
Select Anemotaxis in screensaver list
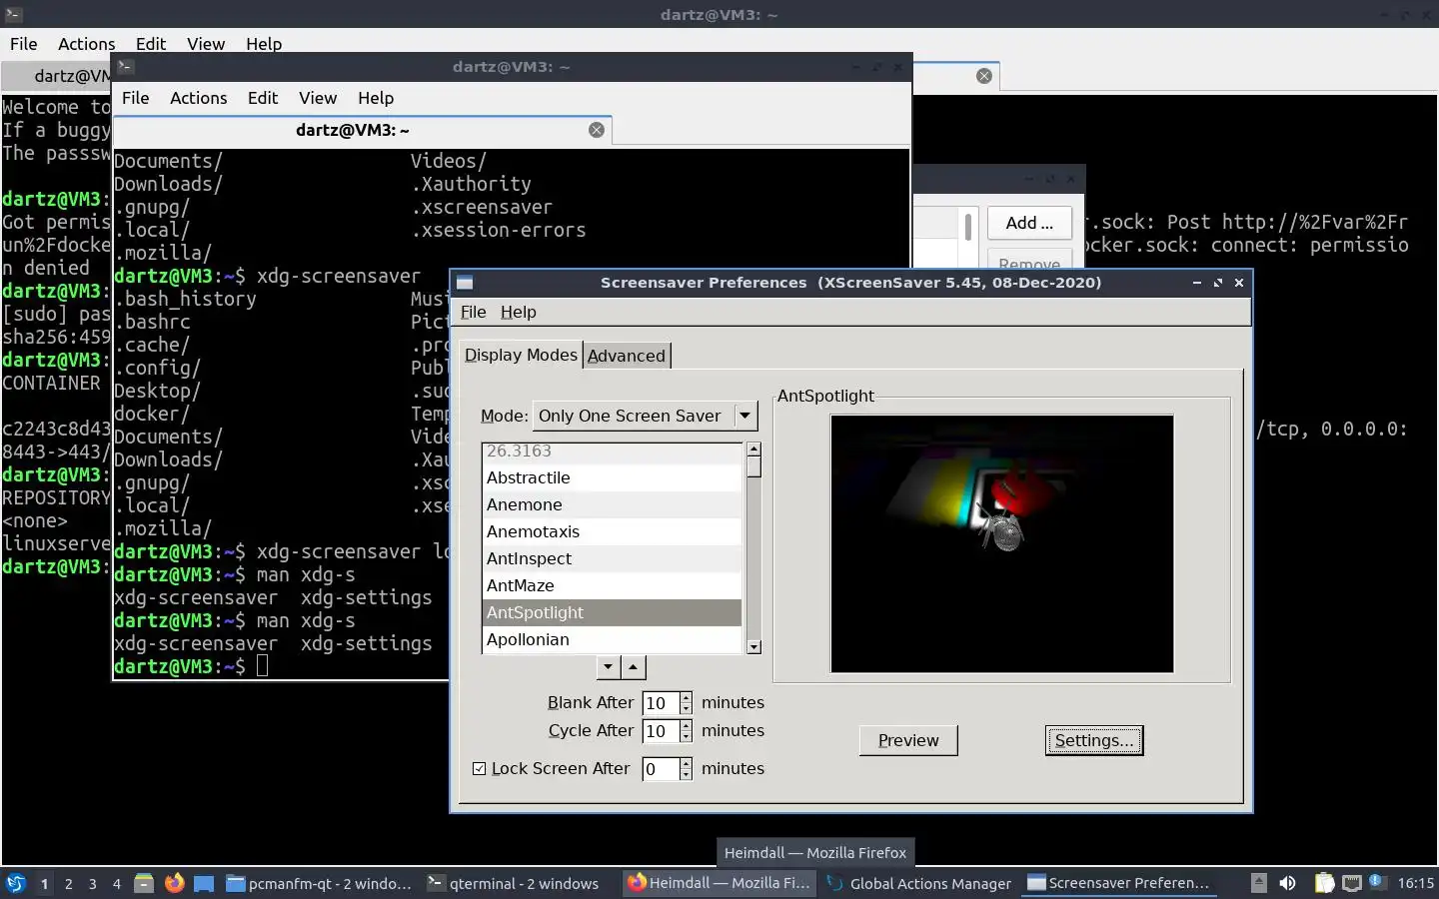[x=612, y=531]
